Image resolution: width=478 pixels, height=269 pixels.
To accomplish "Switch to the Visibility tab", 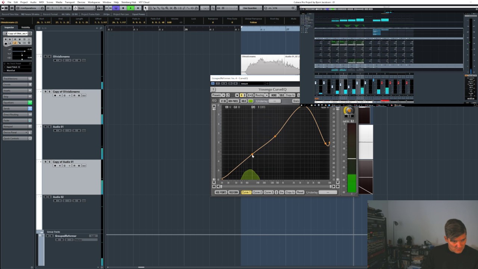I will [x=25, y=27].
